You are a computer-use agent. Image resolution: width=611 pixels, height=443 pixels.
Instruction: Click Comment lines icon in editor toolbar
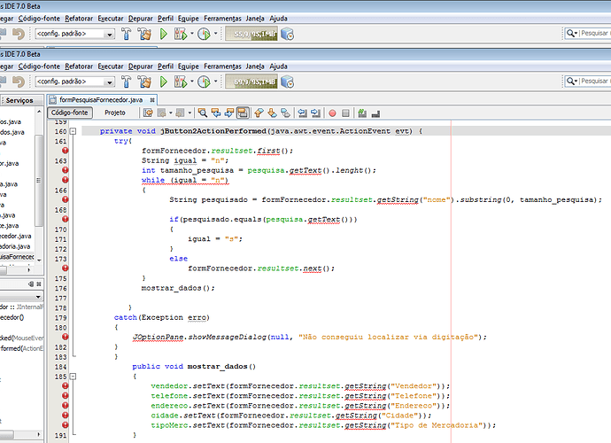pos(362,113)
